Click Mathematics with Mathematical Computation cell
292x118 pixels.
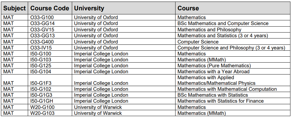click(233, 89)
